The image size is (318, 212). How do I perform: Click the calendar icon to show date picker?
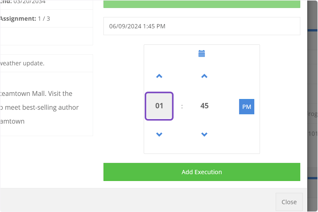click(x=202, y=54)
